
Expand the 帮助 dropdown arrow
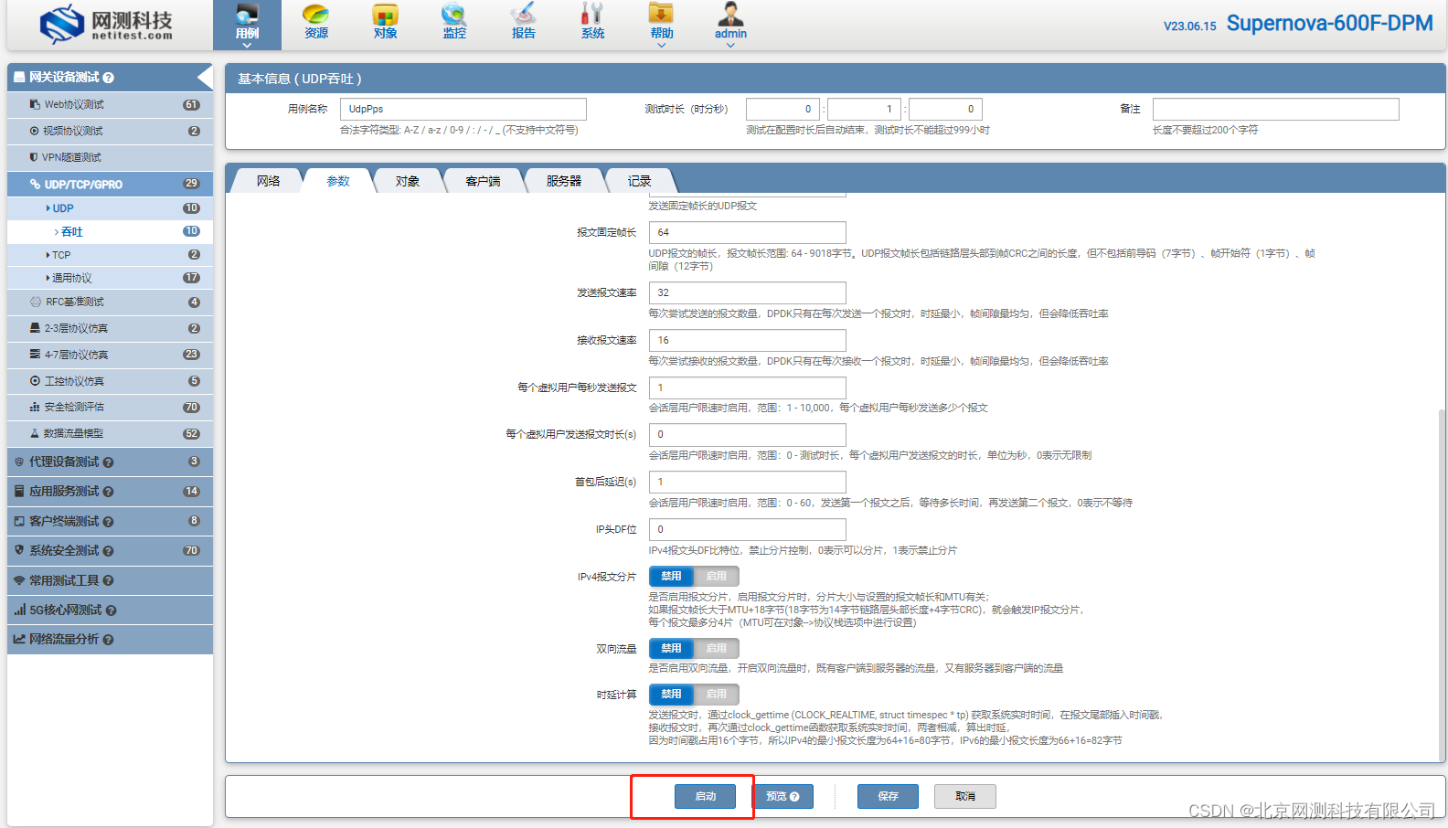tap(662, 46)
